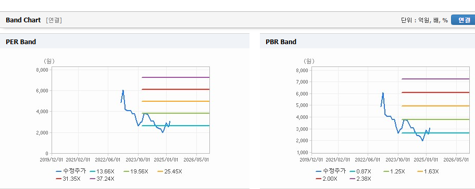Click the [연결] label beside Band Chart
This screenshot has width=475, height=189.
click(54, 20)
